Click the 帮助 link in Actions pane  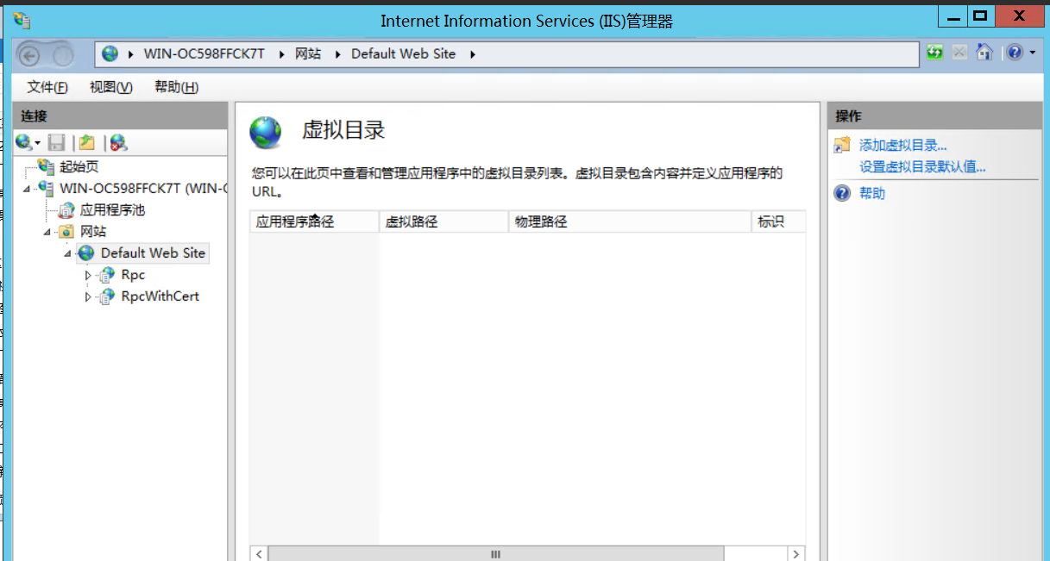point(872,194)
